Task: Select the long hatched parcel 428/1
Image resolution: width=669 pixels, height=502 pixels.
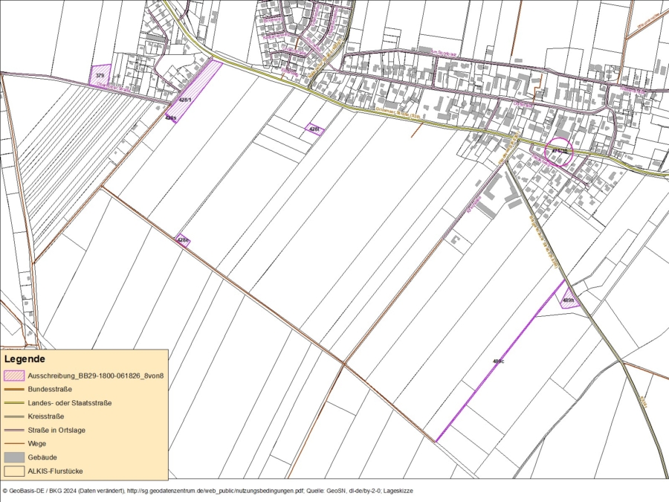Action: (195, 91)
